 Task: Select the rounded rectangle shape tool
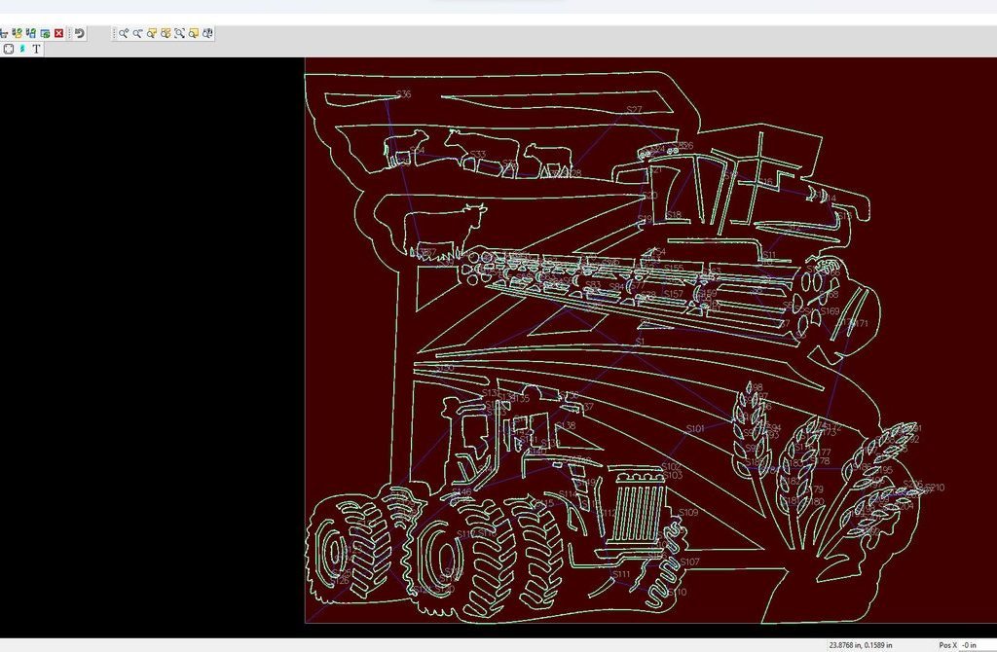[x=8, y=49]
